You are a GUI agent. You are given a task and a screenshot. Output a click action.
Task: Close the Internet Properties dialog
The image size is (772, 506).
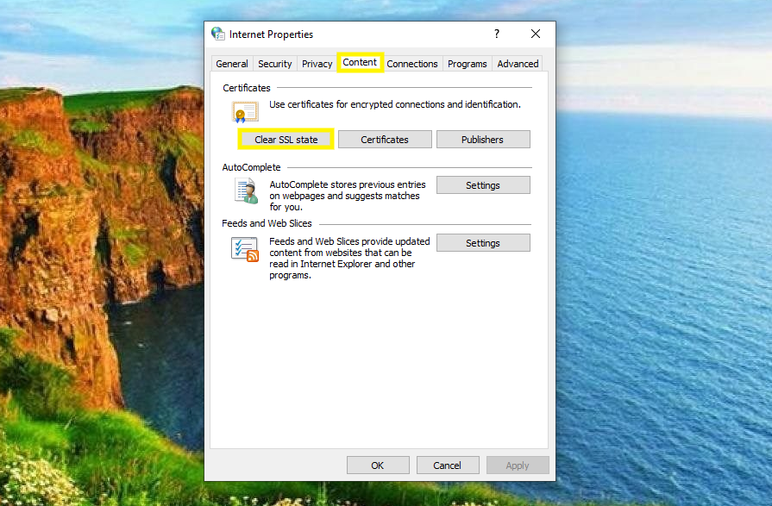(536, 34)
